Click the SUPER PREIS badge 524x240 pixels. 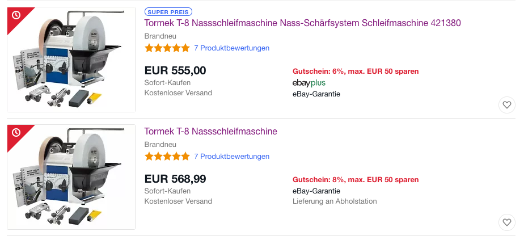coord(168,11)
